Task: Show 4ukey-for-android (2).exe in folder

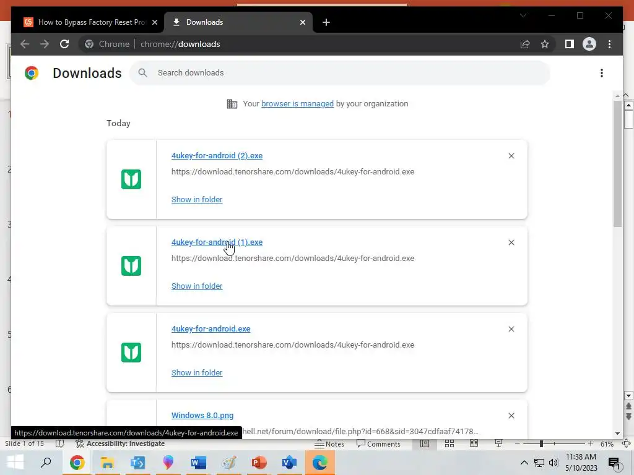Action: tap(197, 200)
